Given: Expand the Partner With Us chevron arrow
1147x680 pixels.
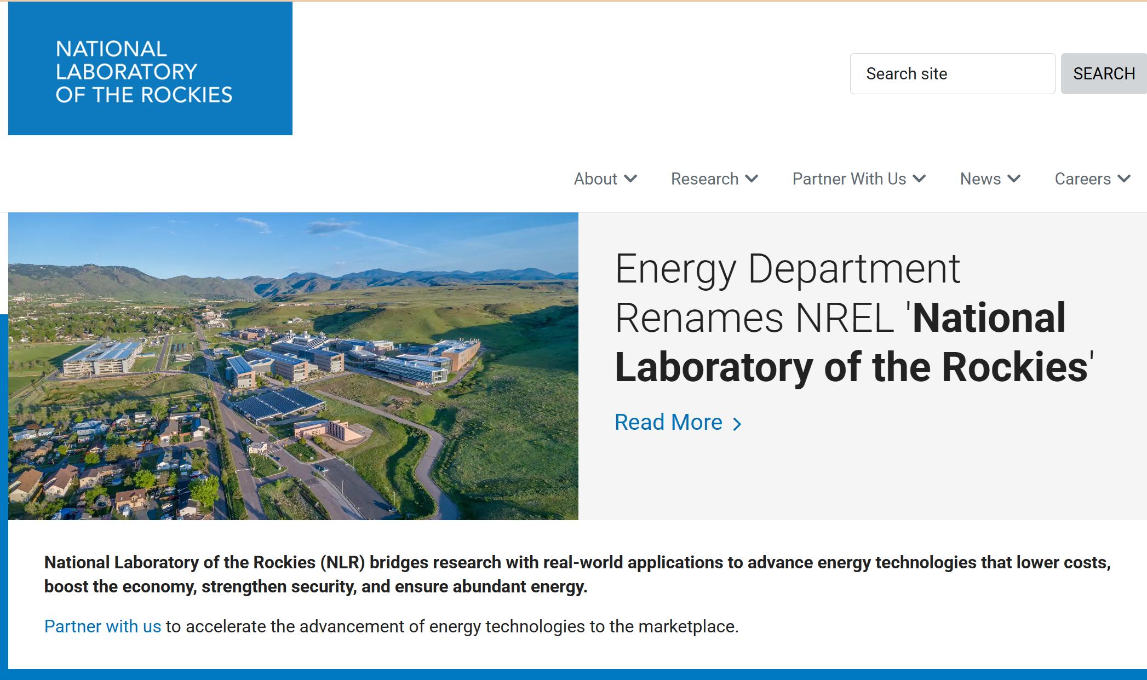Looking at the screenshot, I should tap(920, 178).
